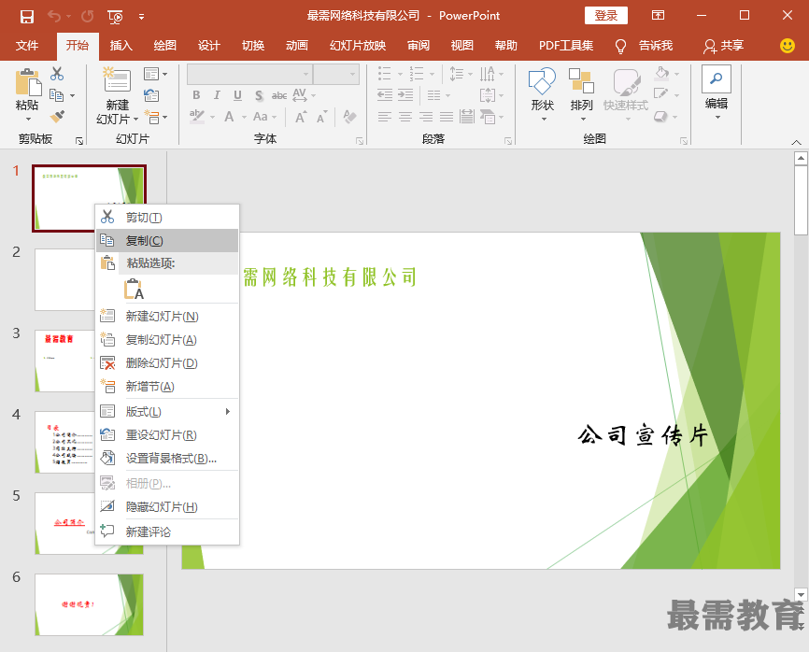Toggle Italic formatting

217,95
